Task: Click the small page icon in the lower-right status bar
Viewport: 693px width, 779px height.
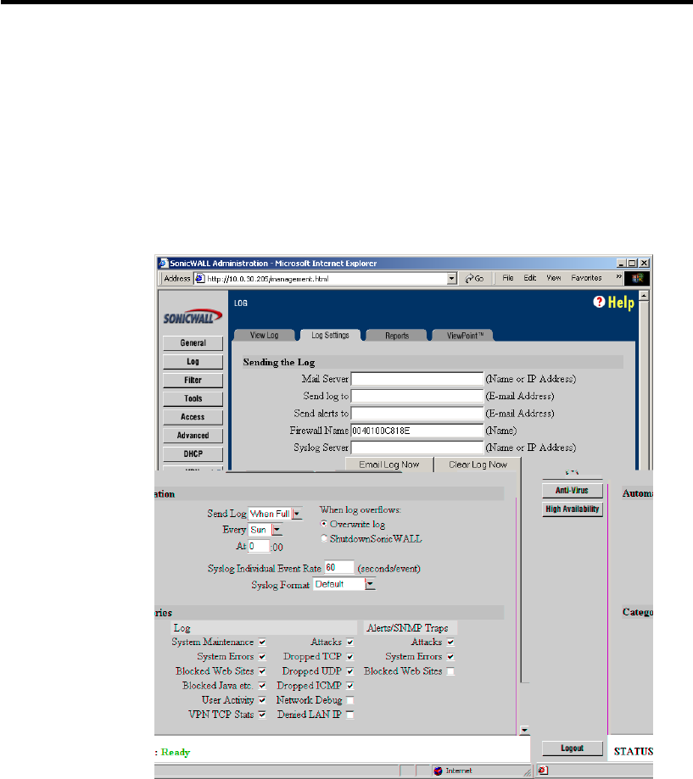Action: point(544,770)
